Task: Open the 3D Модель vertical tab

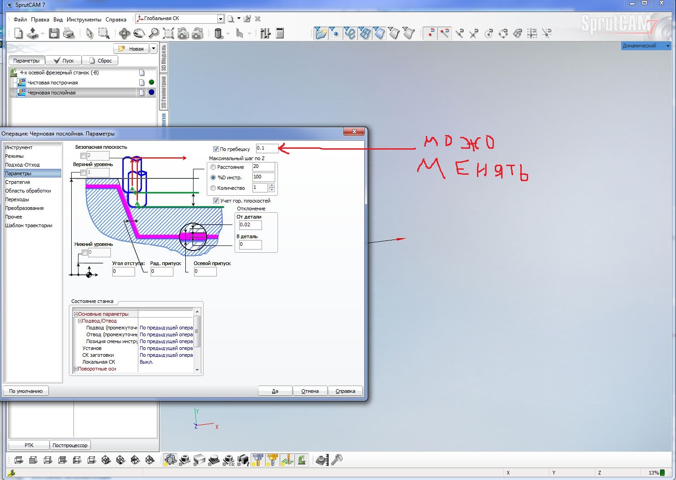Action: [x=164, y=57]
